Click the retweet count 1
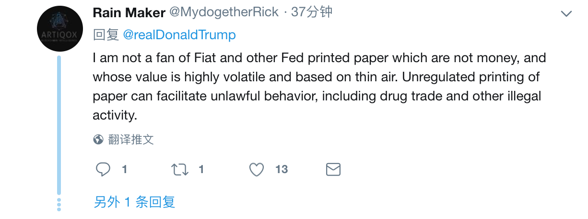The image size is (588, 219). pos(201,169)
